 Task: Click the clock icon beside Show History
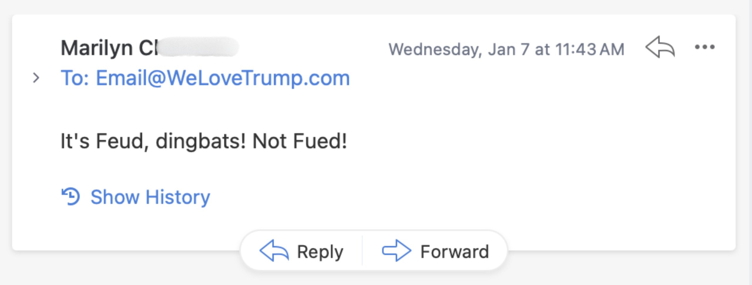(70, 196)
